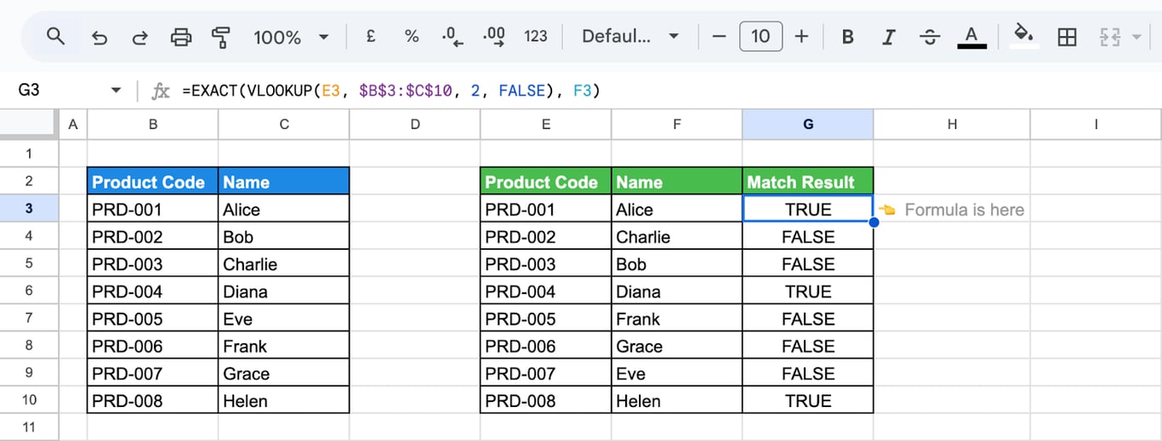Click the green Product Code header cell
The image size is (1162, 441).
[546, 182]
